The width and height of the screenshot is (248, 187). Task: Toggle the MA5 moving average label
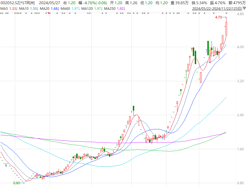coord(8,9)
